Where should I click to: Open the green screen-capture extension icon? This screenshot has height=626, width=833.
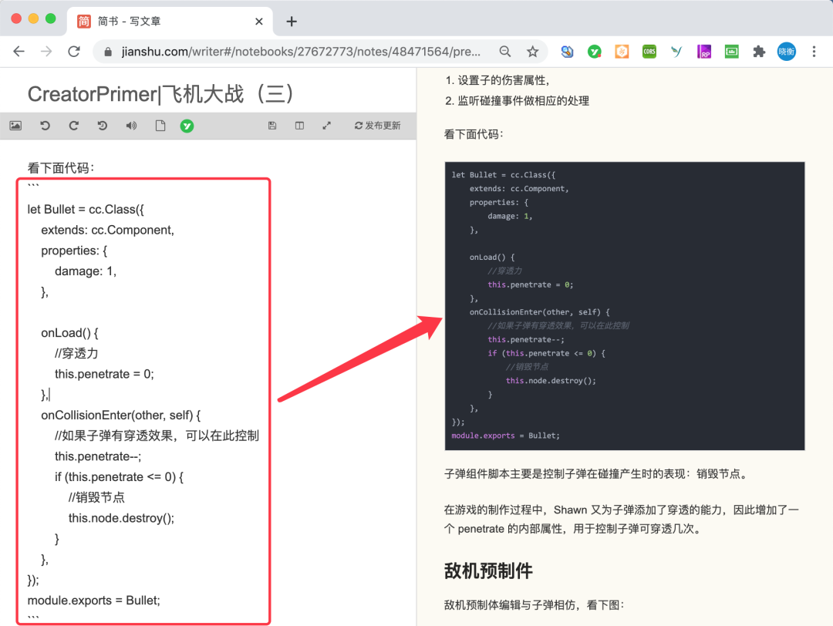[731, 52]
